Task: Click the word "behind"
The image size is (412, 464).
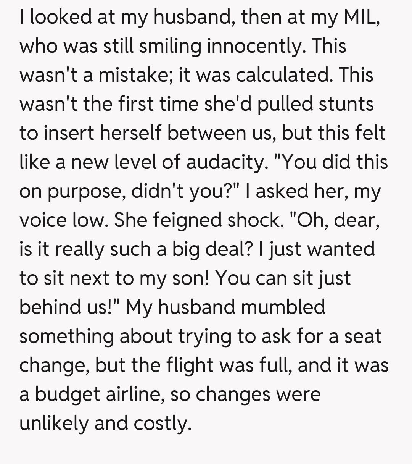Action: (x=51, y=307)
